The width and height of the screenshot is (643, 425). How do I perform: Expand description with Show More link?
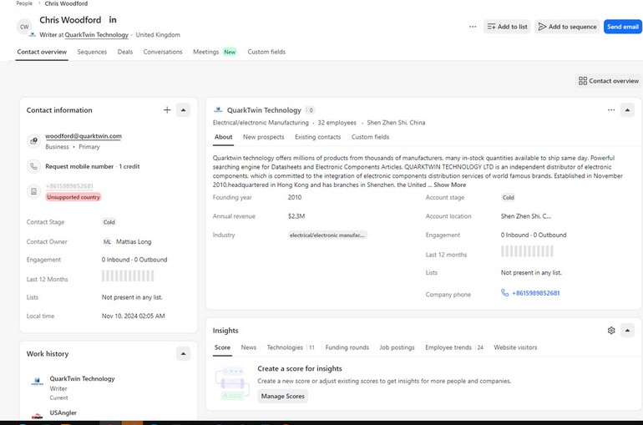coord(450,185)
